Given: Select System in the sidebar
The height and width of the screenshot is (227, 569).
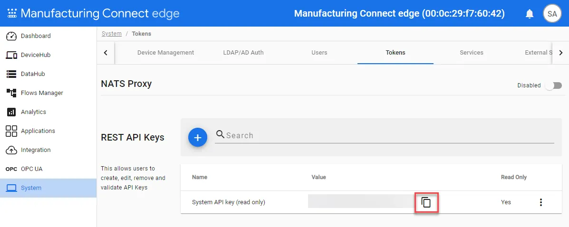Looking at the screenshot, I should 48,188.
